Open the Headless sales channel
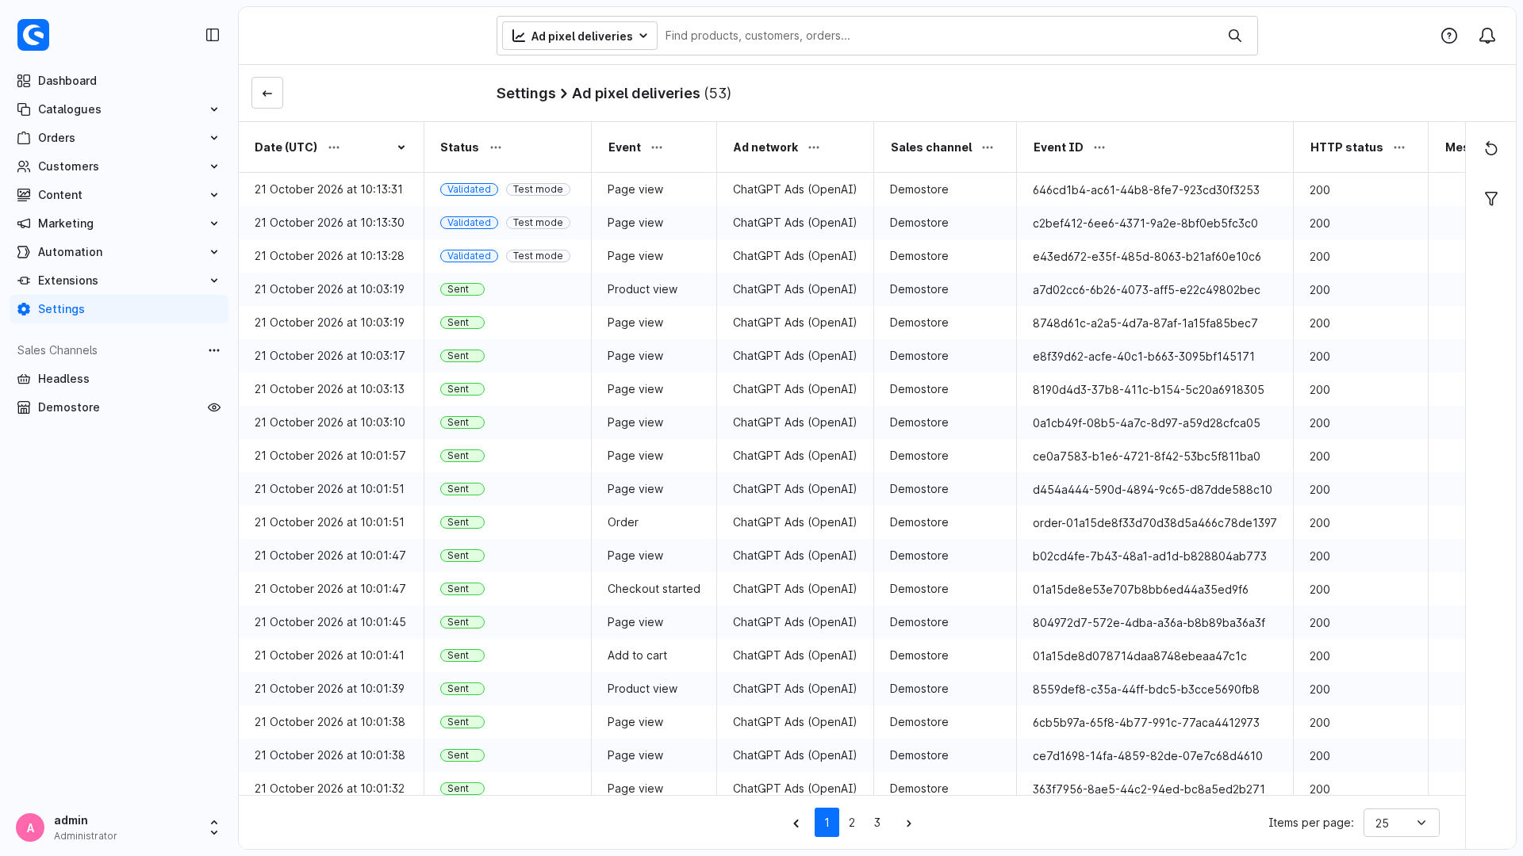 [x=119, y=379]
